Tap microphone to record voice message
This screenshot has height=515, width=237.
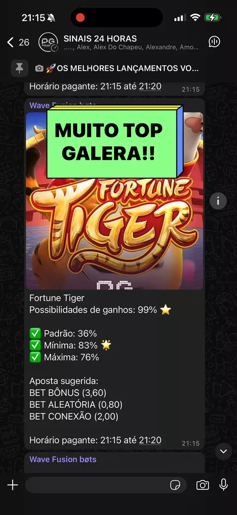click(224, 485)
